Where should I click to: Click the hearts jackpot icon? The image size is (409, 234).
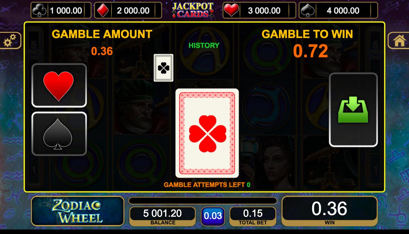(x=231, y=10)
